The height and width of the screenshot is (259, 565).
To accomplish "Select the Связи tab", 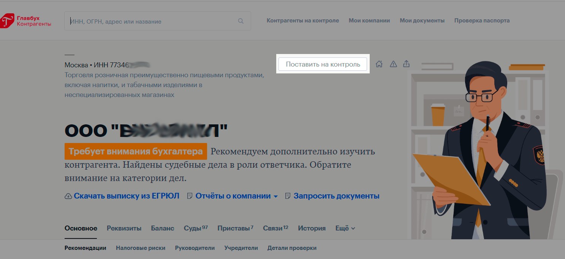I will pyautogui.click(x=275, y=228).
